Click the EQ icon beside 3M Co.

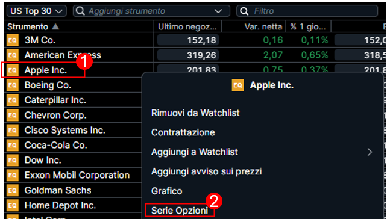click(x=13, y=40)
